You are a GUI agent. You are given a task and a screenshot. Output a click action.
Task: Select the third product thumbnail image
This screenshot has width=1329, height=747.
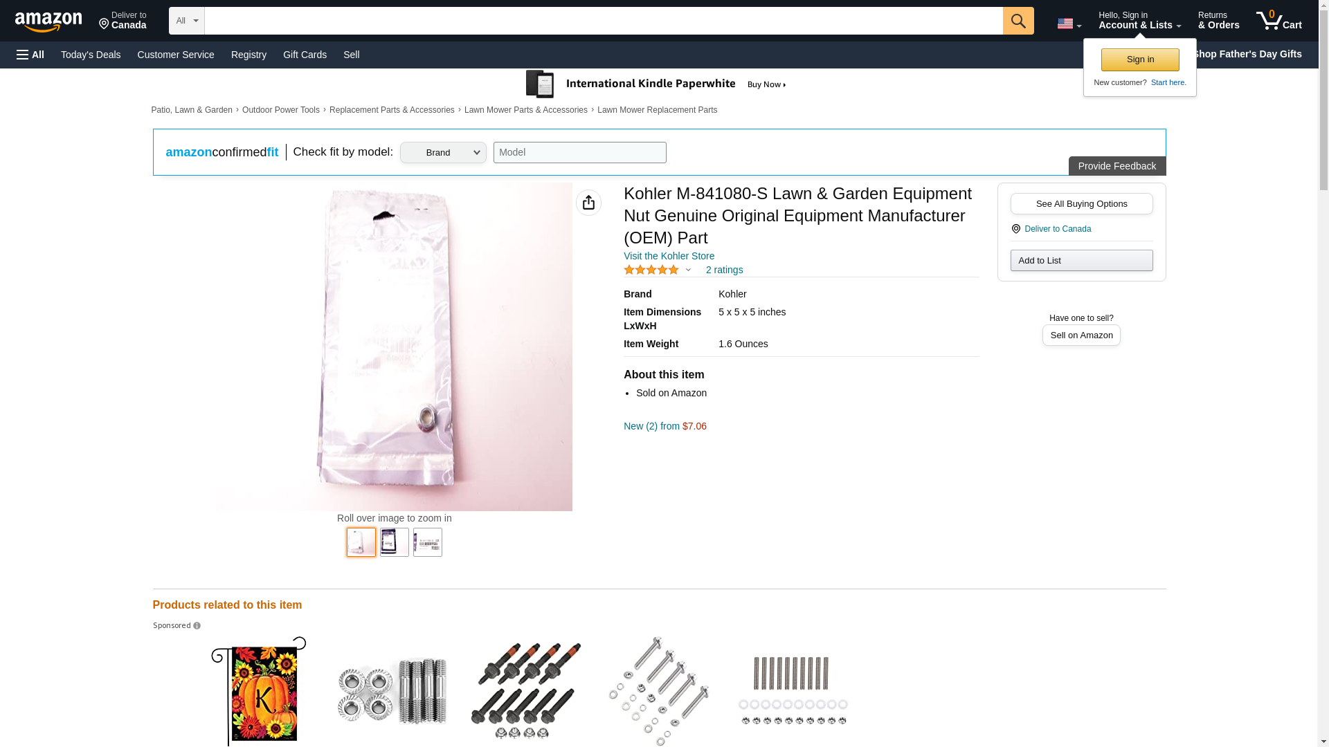click(x=428, y=542)
